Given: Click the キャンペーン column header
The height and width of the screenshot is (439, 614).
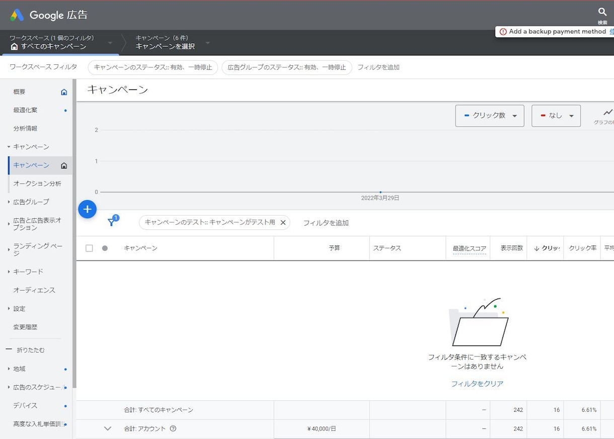Looking at the screenshot, I should (x=140, y=248).
